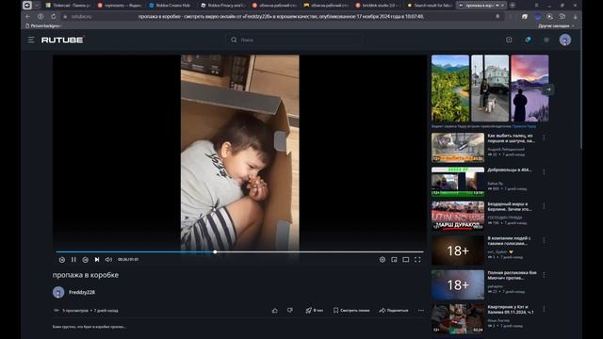Open player quality settings gear
This screenshot has height=339, width=603.
click(383, 260)
